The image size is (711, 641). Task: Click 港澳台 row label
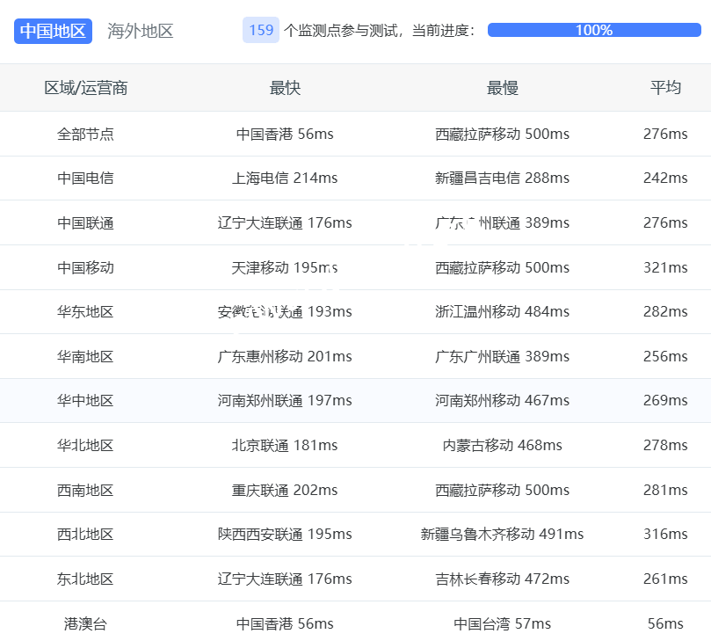[86, 623]
